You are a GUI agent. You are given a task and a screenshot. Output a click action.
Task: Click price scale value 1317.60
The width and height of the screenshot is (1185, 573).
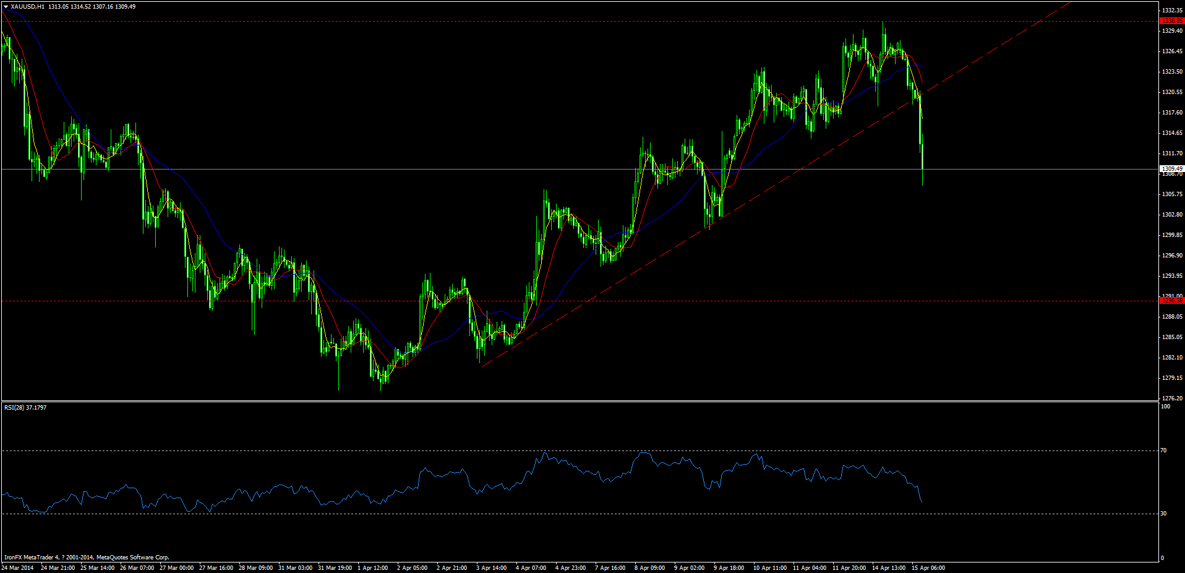coord(1172,113)
